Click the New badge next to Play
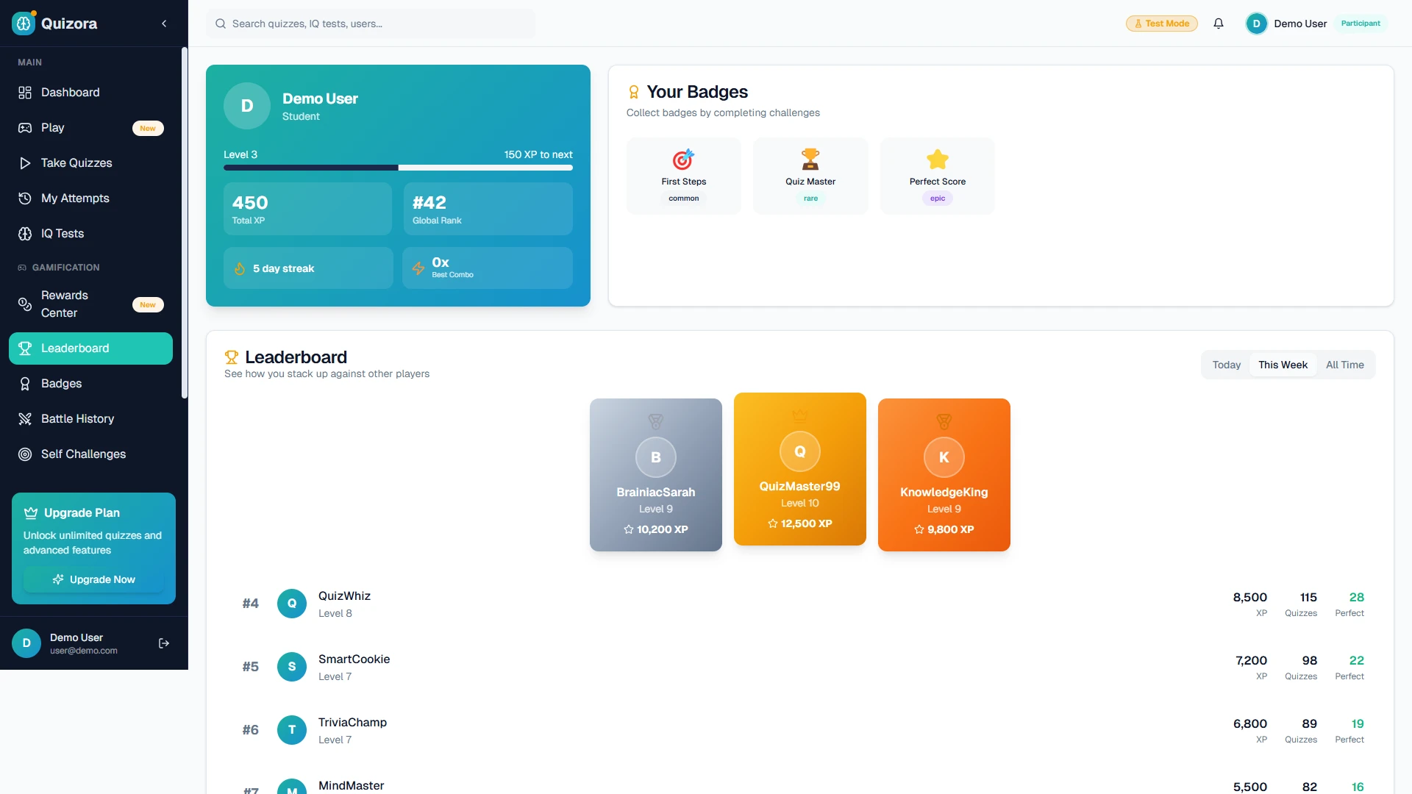Screen dimensions: 1412x794 tap(148, 128)
